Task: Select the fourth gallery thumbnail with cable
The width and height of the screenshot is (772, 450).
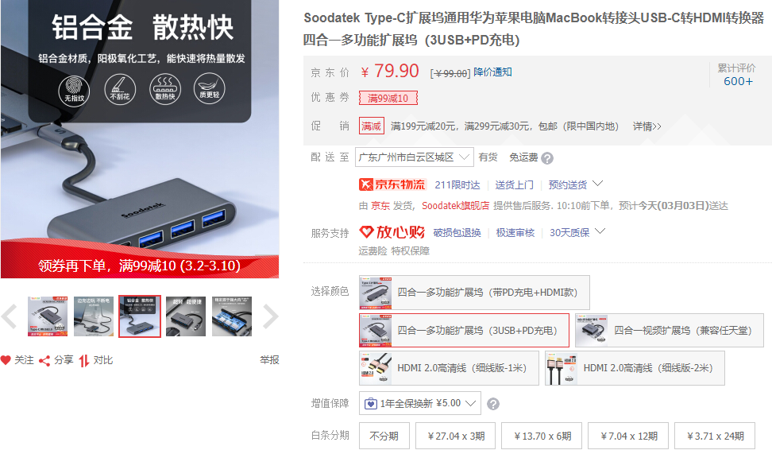Action: [x=186, y=316]
